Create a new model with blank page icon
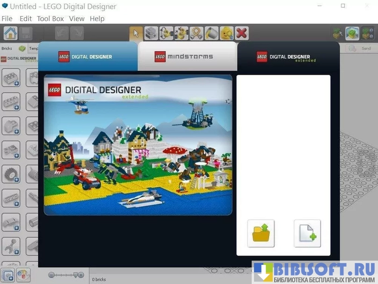 [307, 233]
